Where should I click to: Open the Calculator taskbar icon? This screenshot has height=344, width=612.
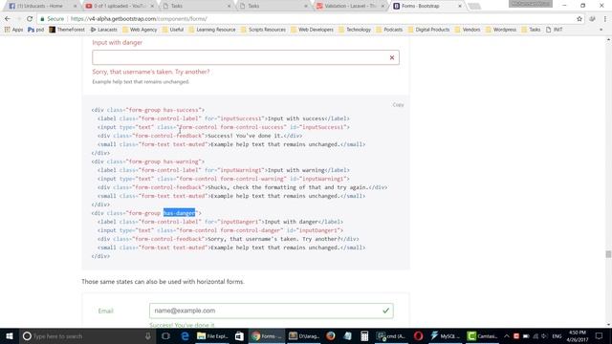click(364, 336)
